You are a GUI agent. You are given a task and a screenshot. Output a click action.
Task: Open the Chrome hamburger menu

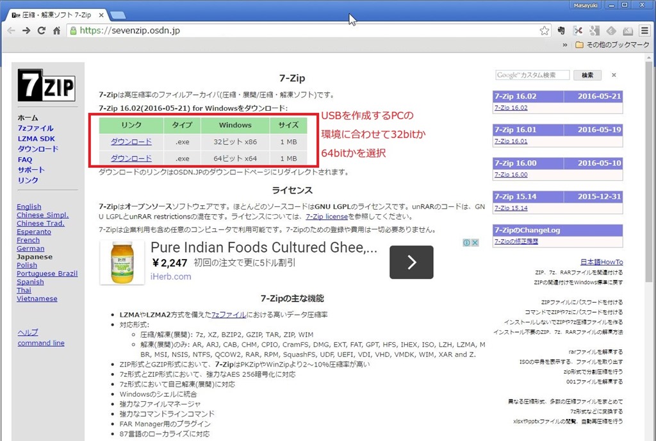644,31
